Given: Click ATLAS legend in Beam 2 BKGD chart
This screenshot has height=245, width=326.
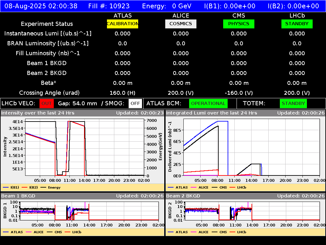Looking at the screenshot, I should 178,232.
